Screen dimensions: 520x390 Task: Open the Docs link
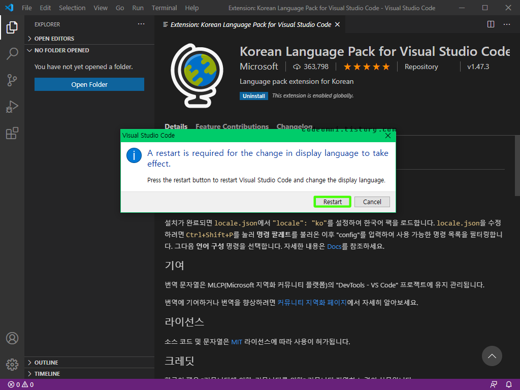pyautogui.click(x=334, y=246)
